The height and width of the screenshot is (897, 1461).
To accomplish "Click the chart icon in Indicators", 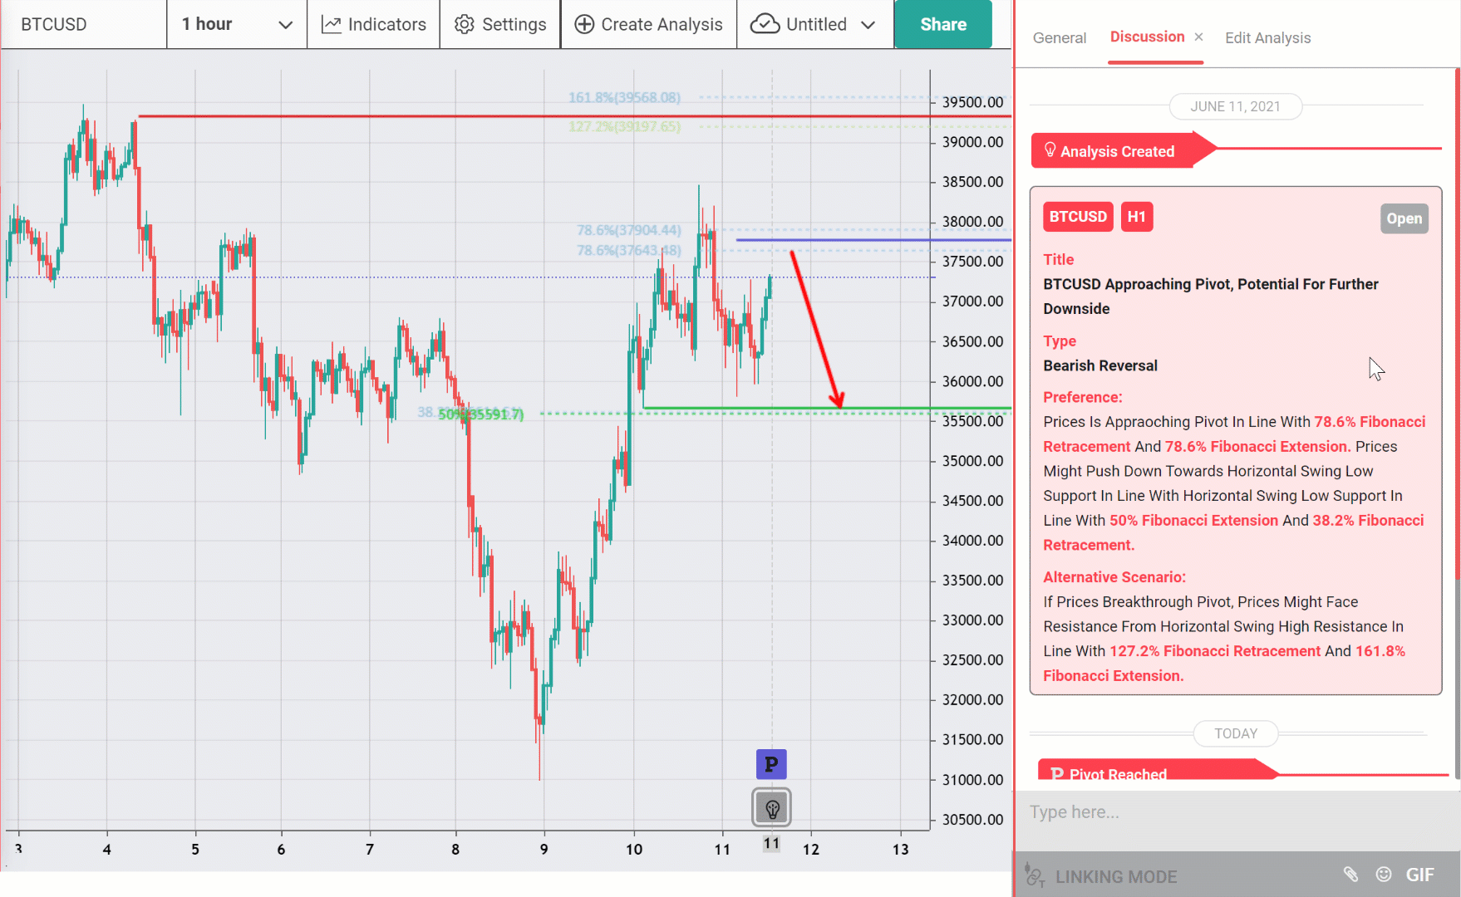I will 332,24.
